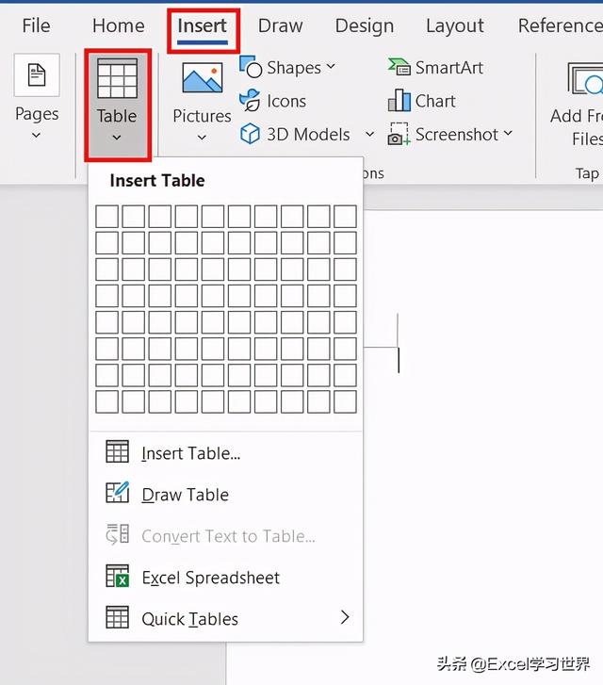603x685 pixels.
Task: Choose Excel Spreadsheet from the menu
Action: coord(210,578)
